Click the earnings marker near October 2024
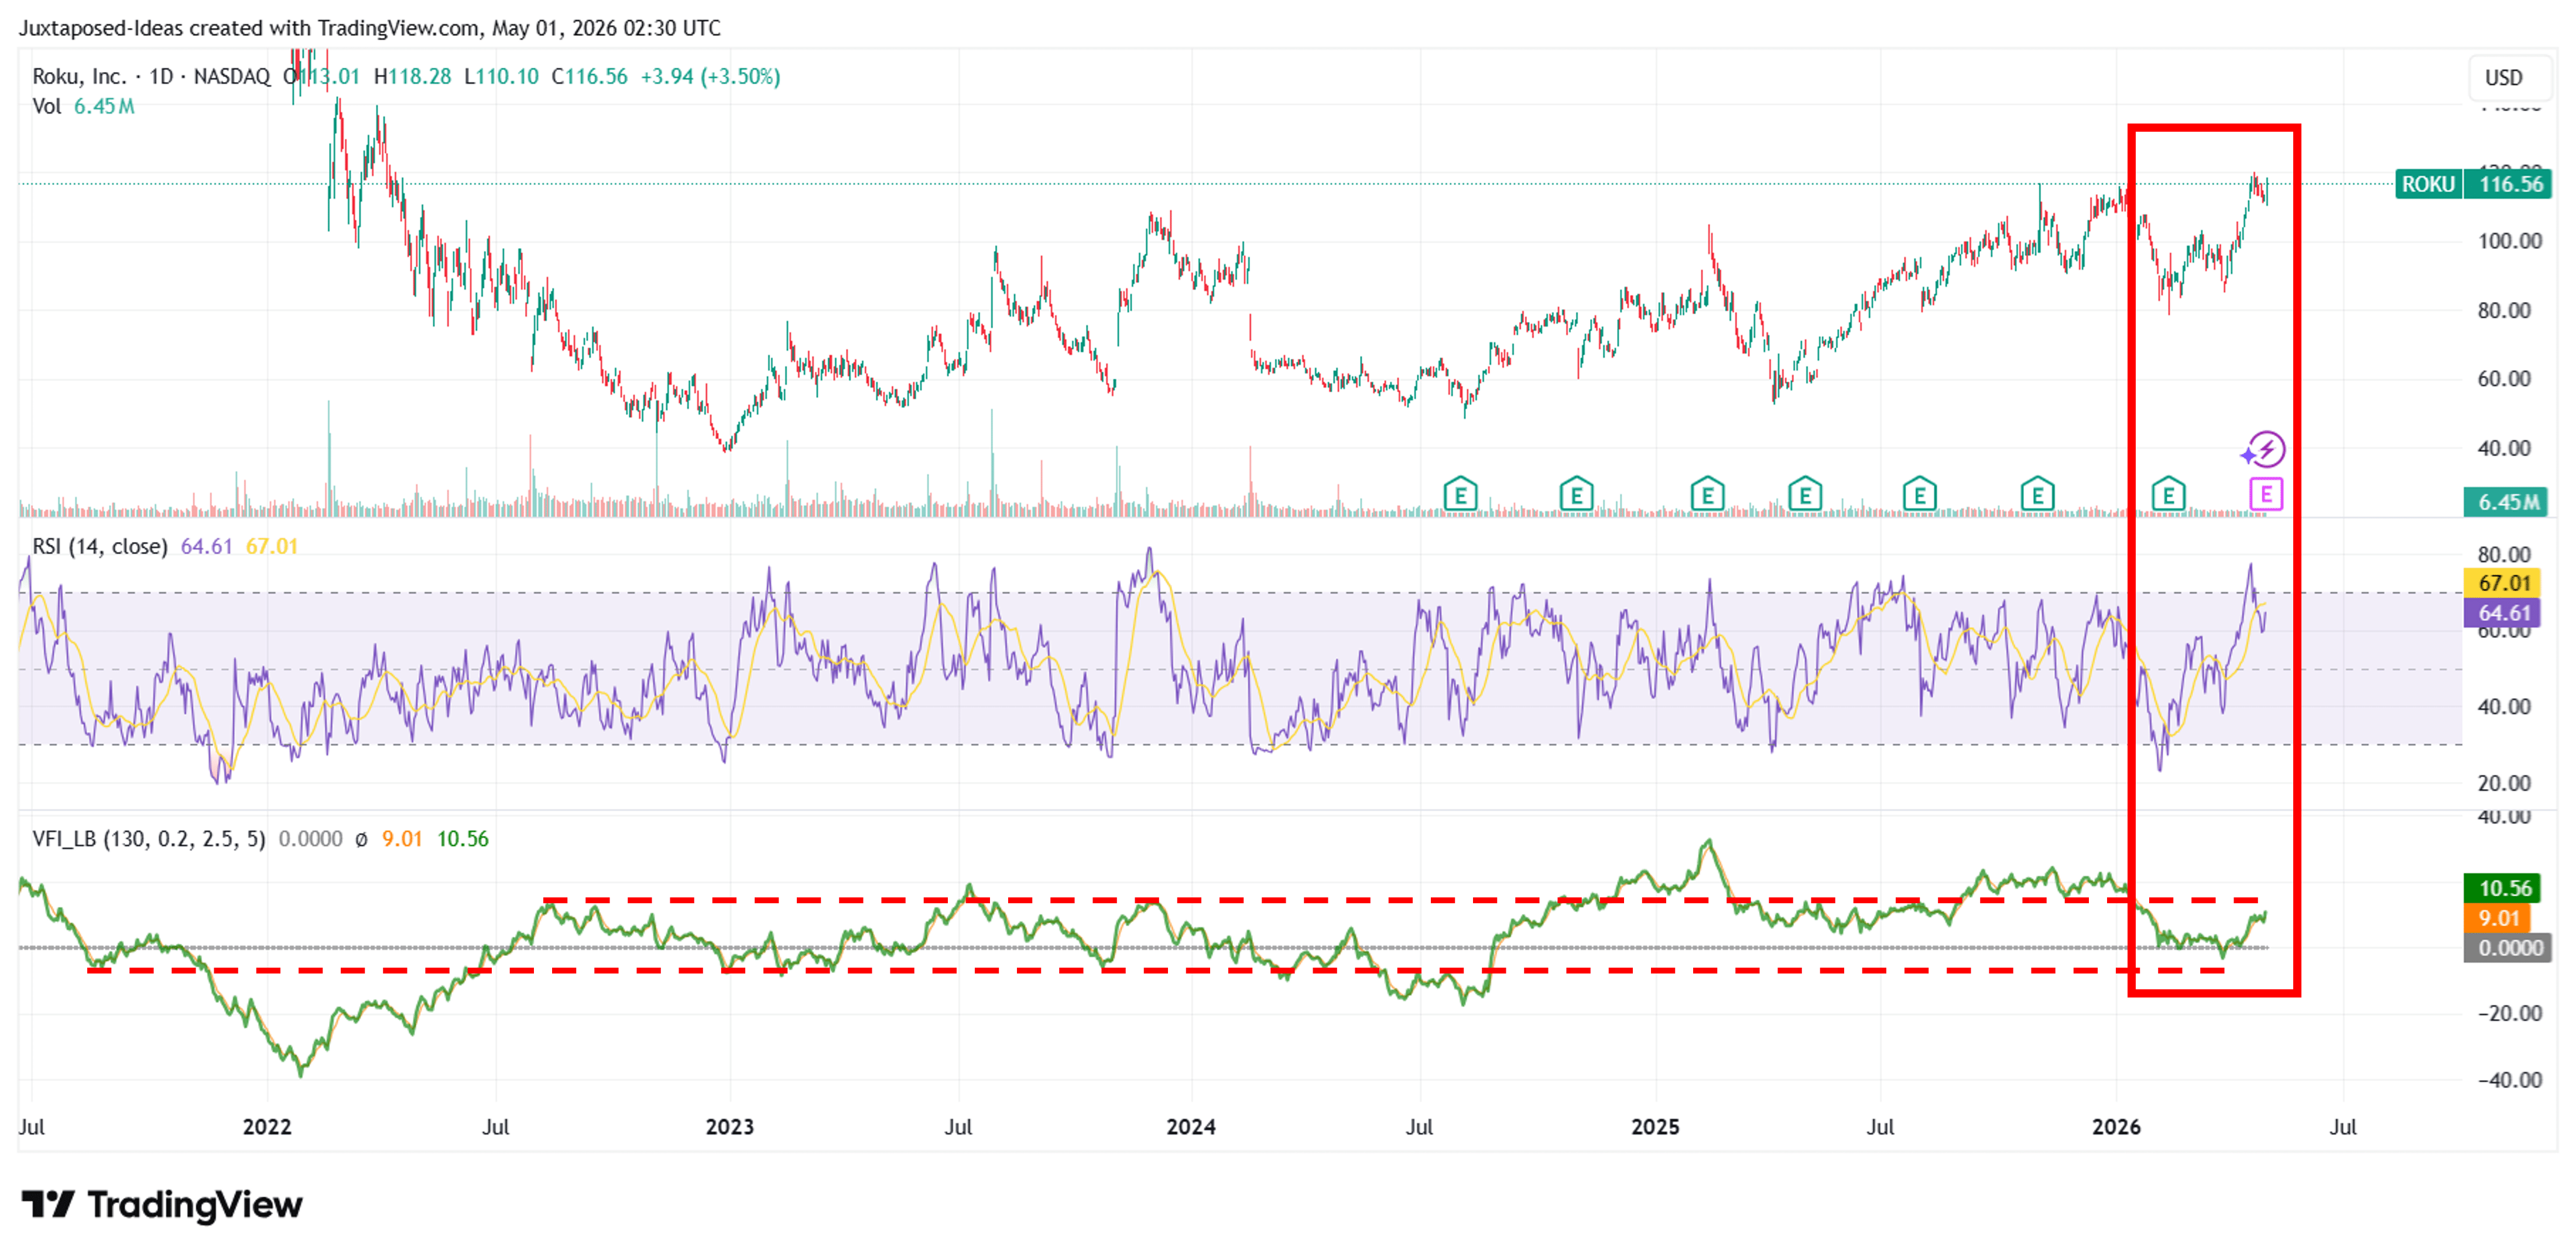The width and height of the screenshot is (2576, 1258). [x=1576, y=494]
